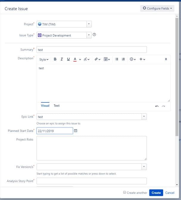
Task: Click the vertical scrollbar thumb
Action: 177,77
